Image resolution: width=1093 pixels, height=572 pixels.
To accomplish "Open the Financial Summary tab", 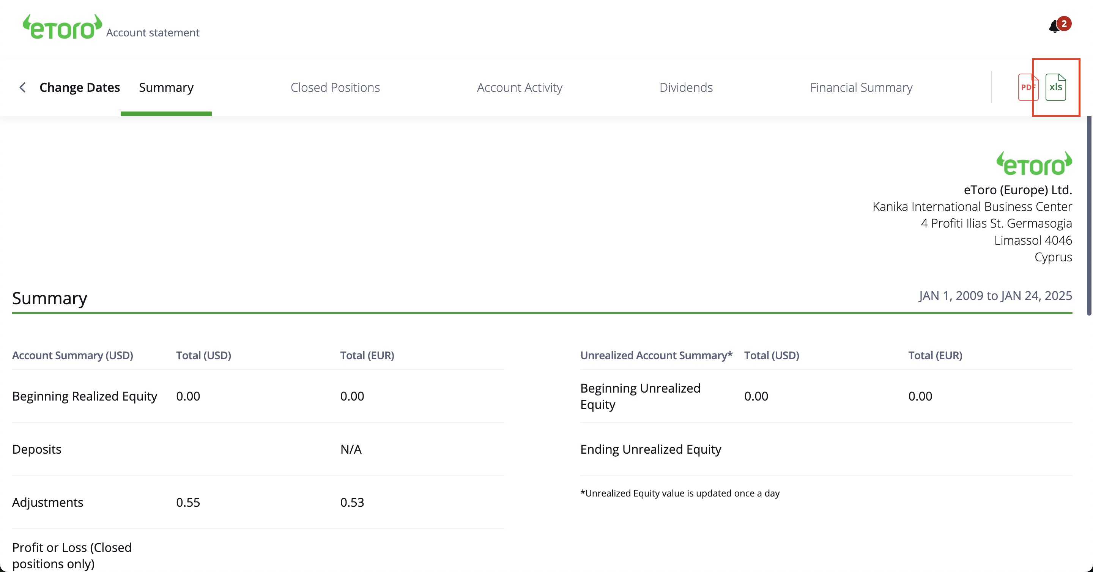I will pyautogui.click(x=861, y=87).
